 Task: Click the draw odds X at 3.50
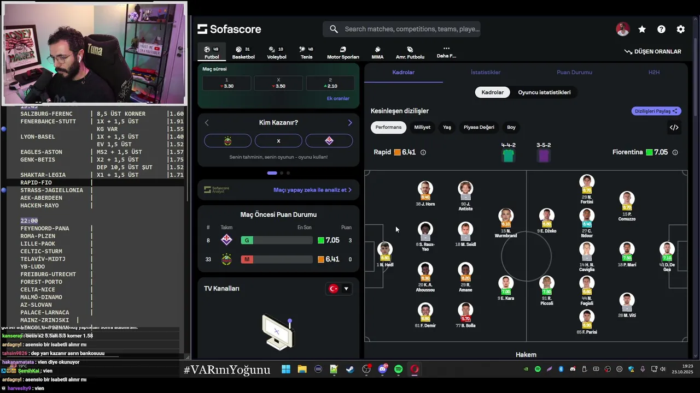[278, 83]
